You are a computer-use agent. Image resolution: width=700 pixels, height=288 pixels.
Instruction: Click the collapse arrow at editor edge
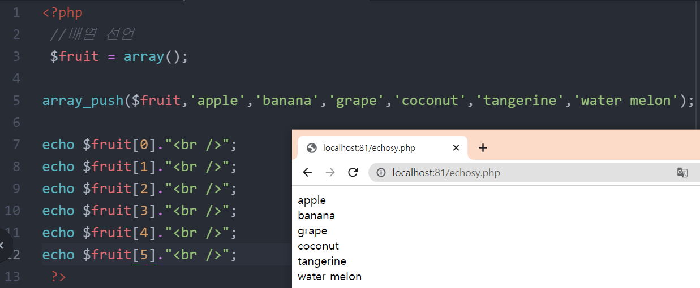(x=2, y=246)
